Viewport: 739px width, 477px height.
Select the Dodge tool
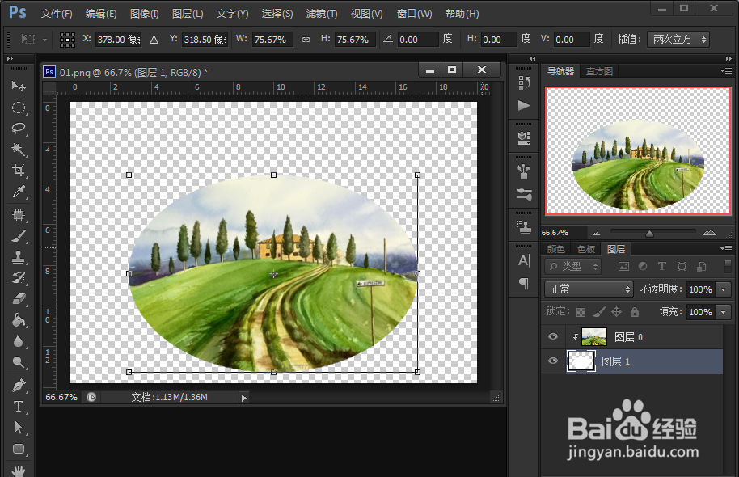click(x=19, y=362)
